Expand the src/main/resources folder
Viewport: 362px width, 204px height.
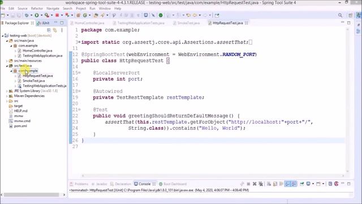[7, 61]
